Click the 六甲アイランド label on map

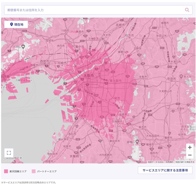(x=24, y=80)
